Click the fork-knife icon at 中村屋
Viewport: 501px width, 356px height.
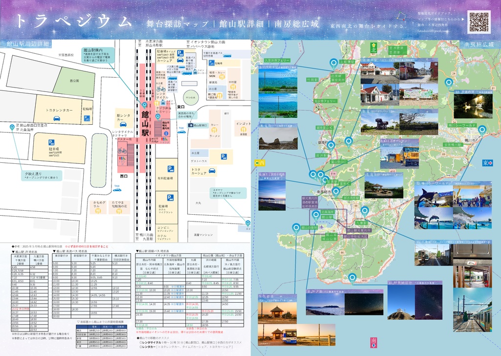pos(232,87)
